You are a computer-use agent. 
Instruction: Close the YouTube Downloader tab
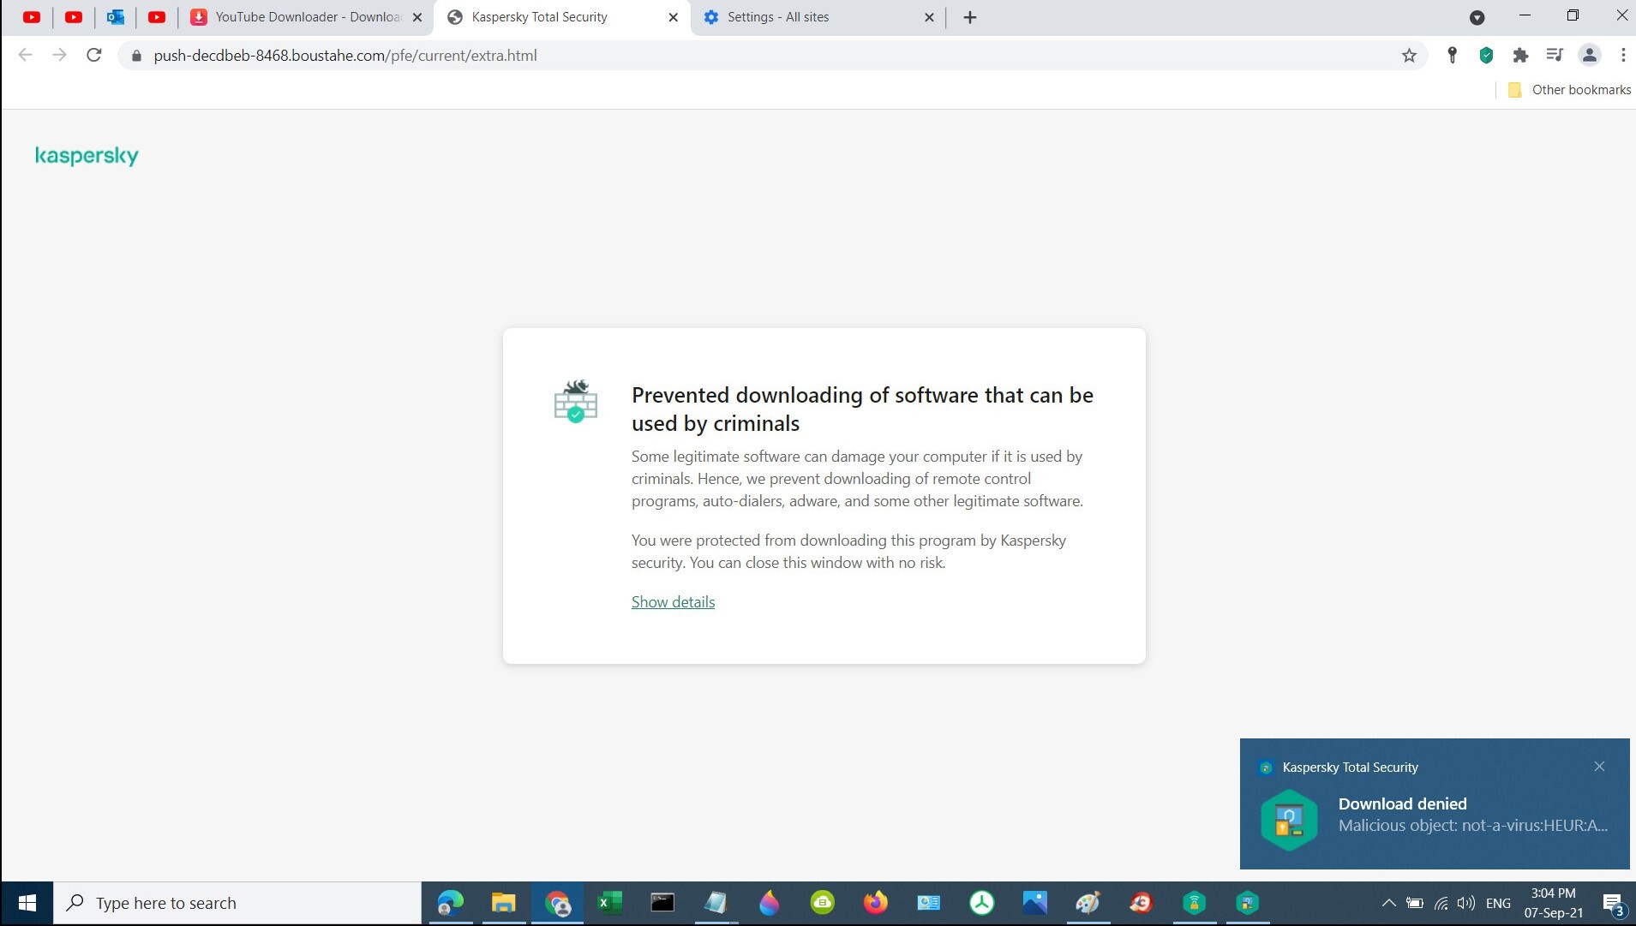point(417,17)
